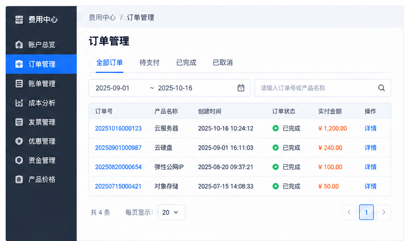Open 优惠管理 menu item
This screenshot has height=241, width=404.
click(x=41, y=141)
